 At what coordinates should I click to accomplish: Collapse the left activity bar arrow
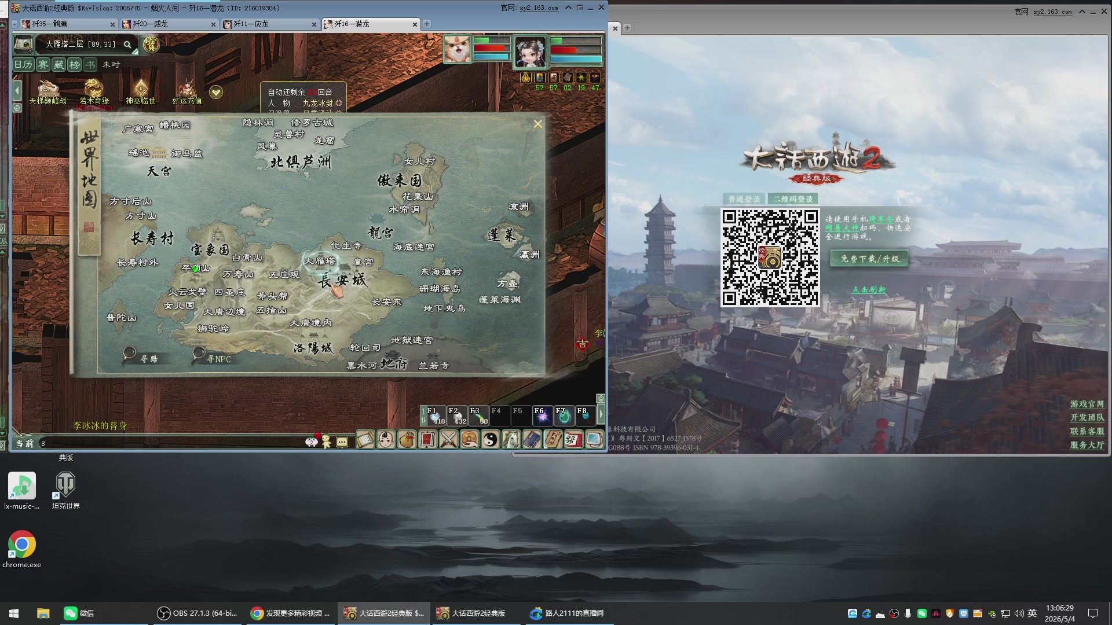pyautogui.click(x=17, y=90)
